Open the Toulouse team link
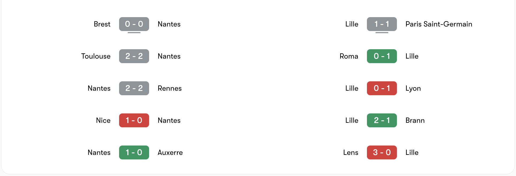 (x=96, y=56)
